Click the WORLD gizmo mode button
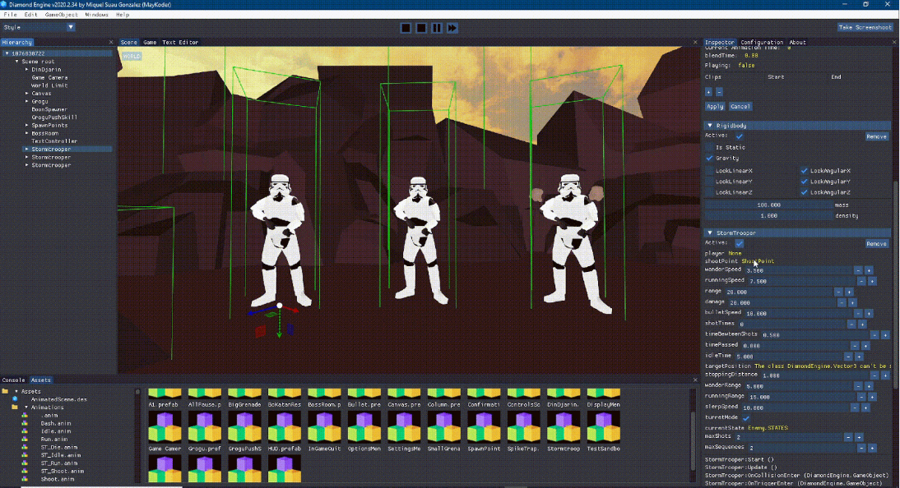The height and width of the screenshot is (488, 900). (132, 56)
